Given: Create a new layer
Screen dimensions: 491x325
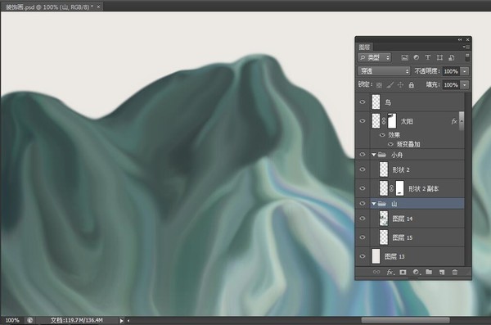Looking at the screenshot, I should pyautogui.click(x=442, y=272).
